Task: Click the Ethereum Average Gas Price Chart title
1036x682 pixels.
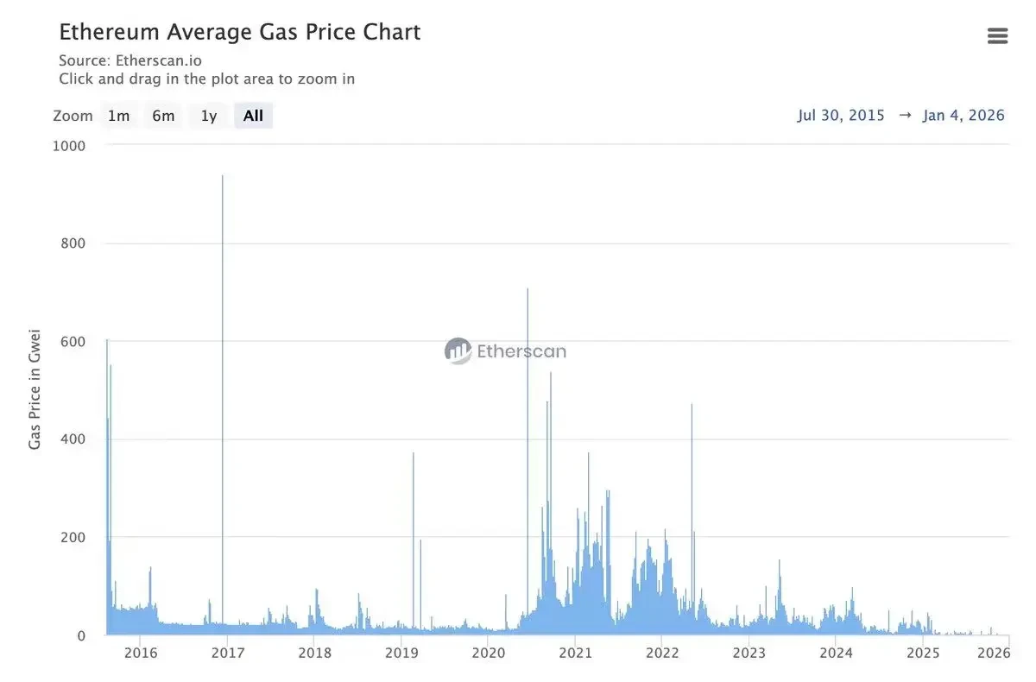Action: pyautogui.click(x=239, y=33)
